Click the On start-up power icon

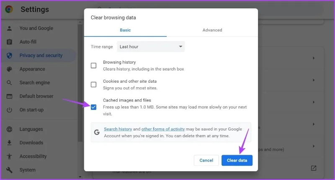click(x=9, y=110)
